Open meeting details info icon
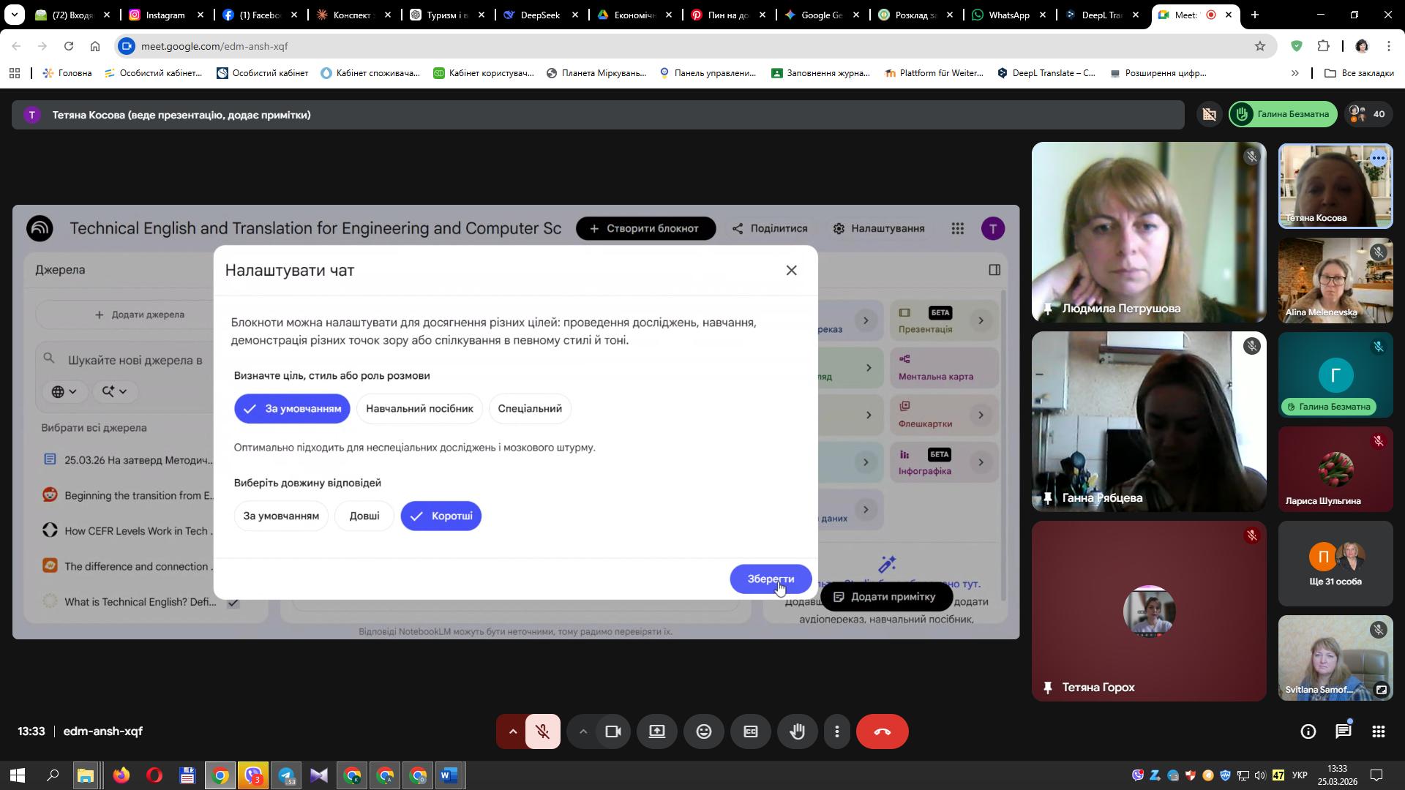 coord(1308,731)
